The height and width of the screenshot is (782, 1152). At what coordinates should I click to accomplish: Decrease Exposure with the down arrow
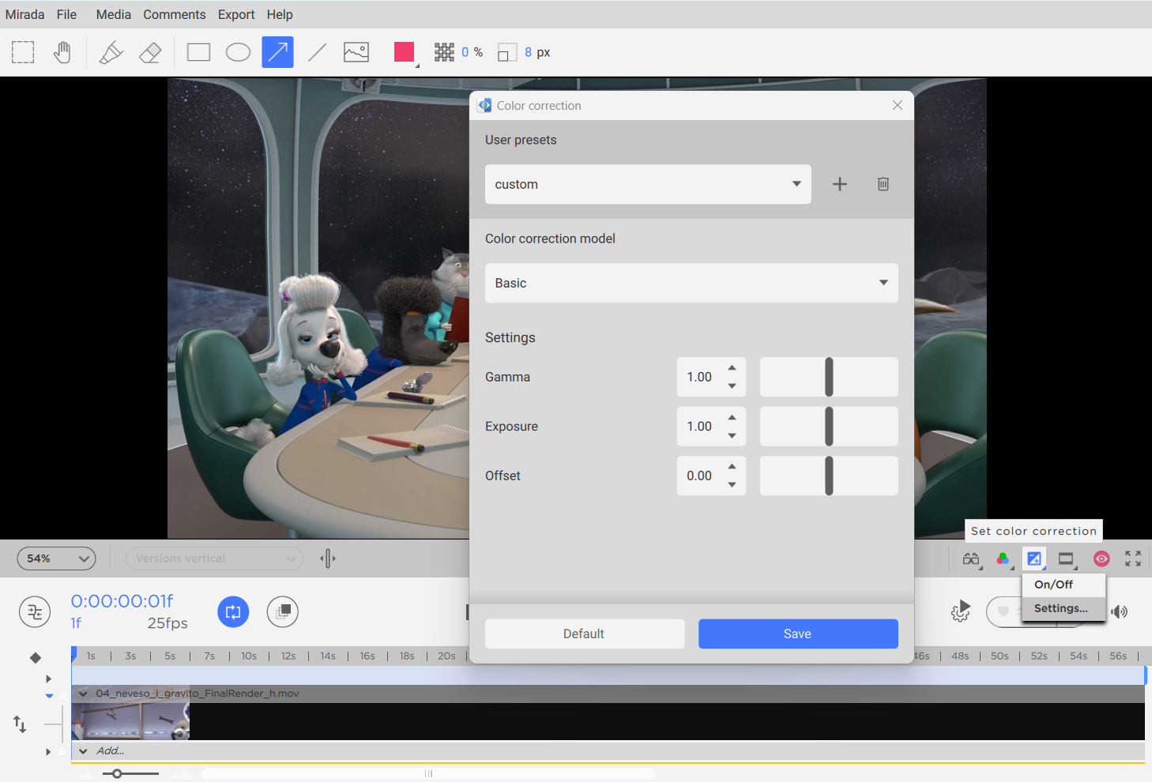point(732,436)
